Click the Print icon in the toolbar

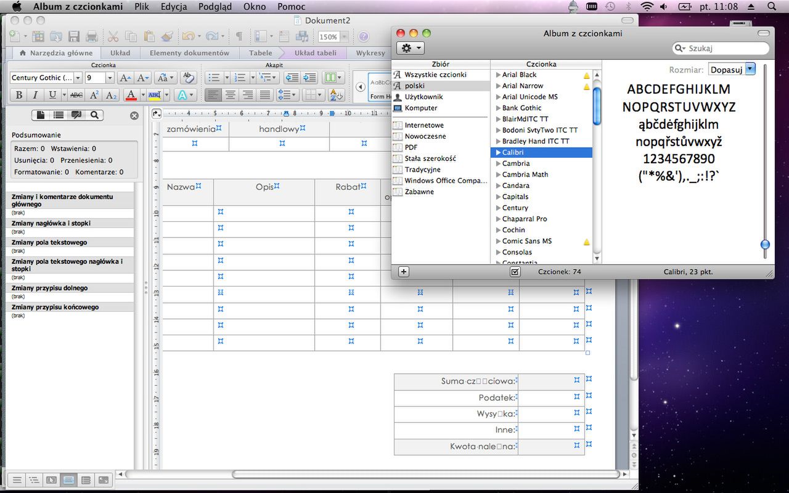[x=92, y=36]
